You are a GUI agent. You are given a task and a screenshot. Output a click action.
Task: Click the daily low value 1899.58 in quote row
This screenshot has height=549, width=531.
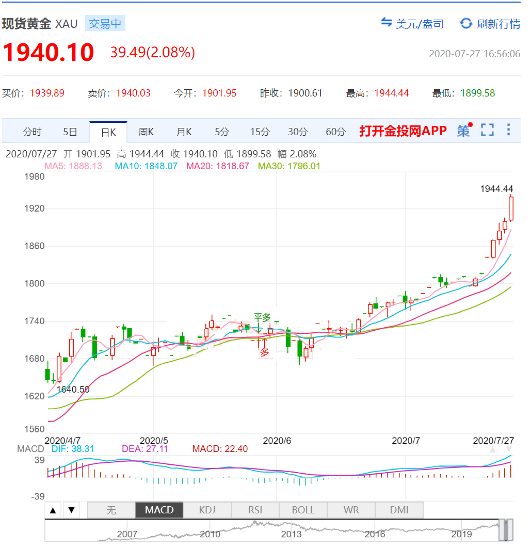(478, 93)
